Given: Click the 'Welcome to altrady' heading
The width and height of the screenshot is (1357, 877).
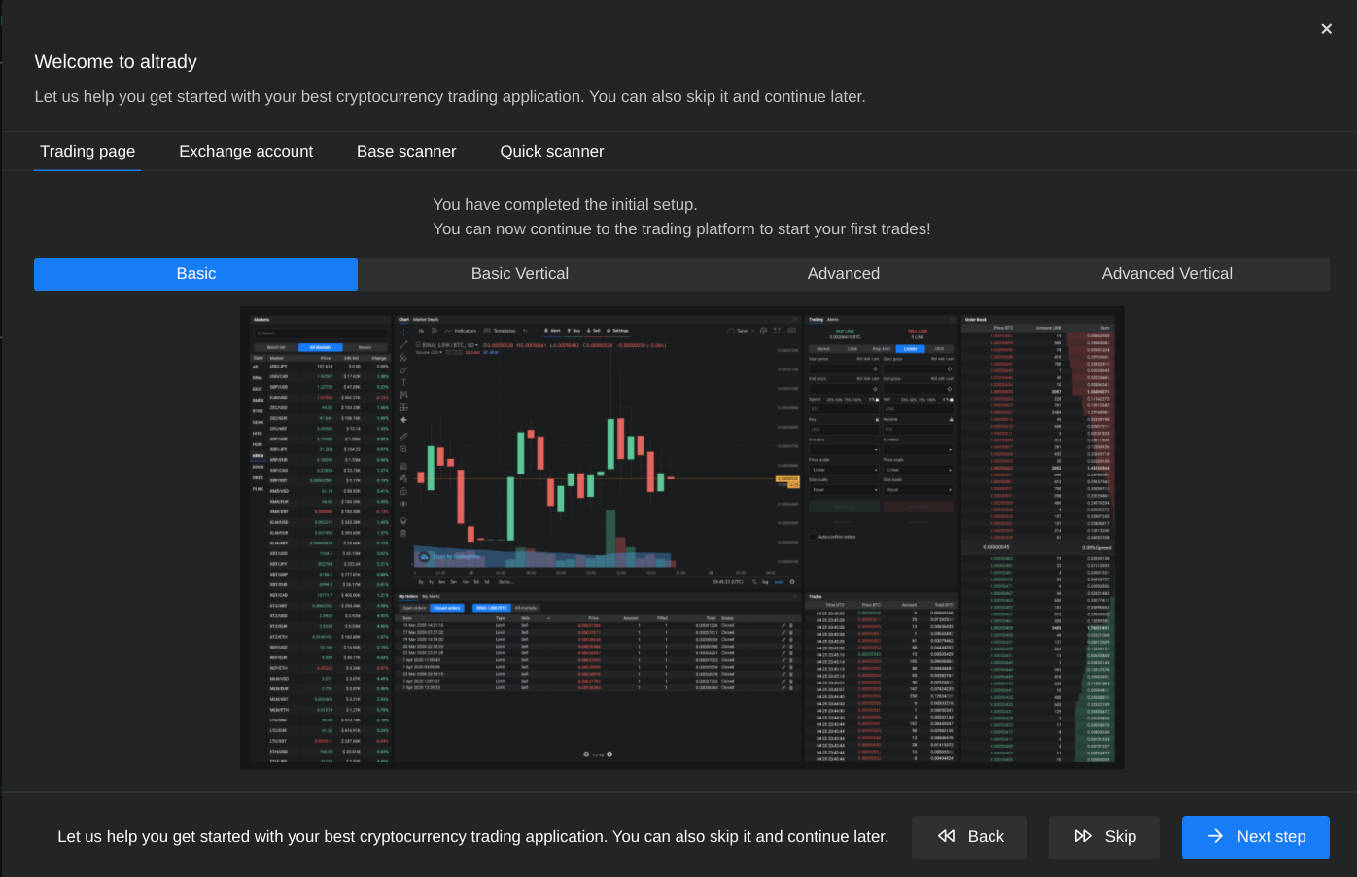Looking at the screenshot, I should [116, 62].
